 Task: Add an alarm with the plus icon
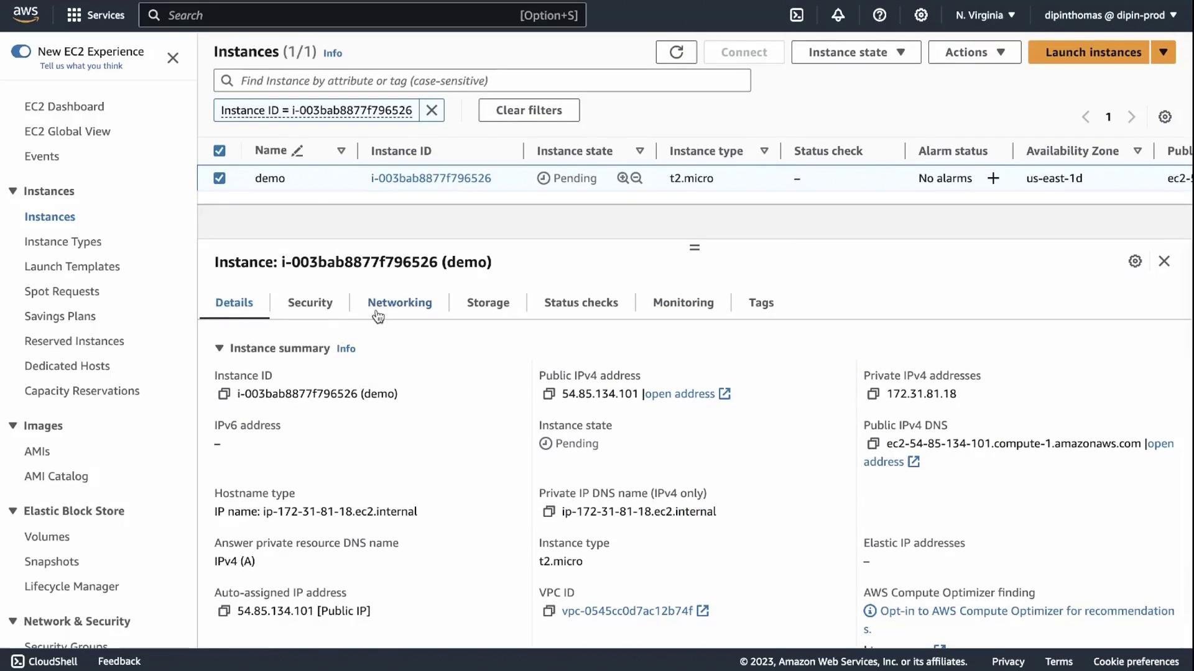pyautogui.click(x=993, y=178)
